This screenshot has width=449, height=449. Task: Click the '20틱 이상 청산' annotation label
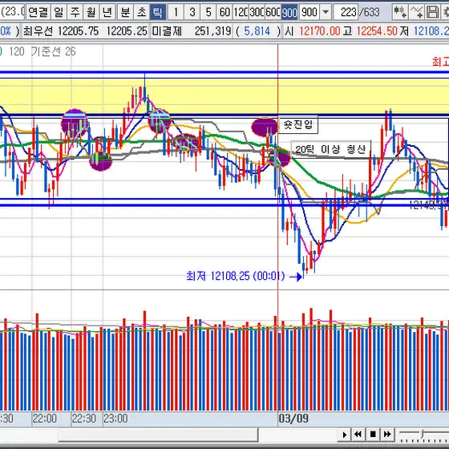(330, 149)
